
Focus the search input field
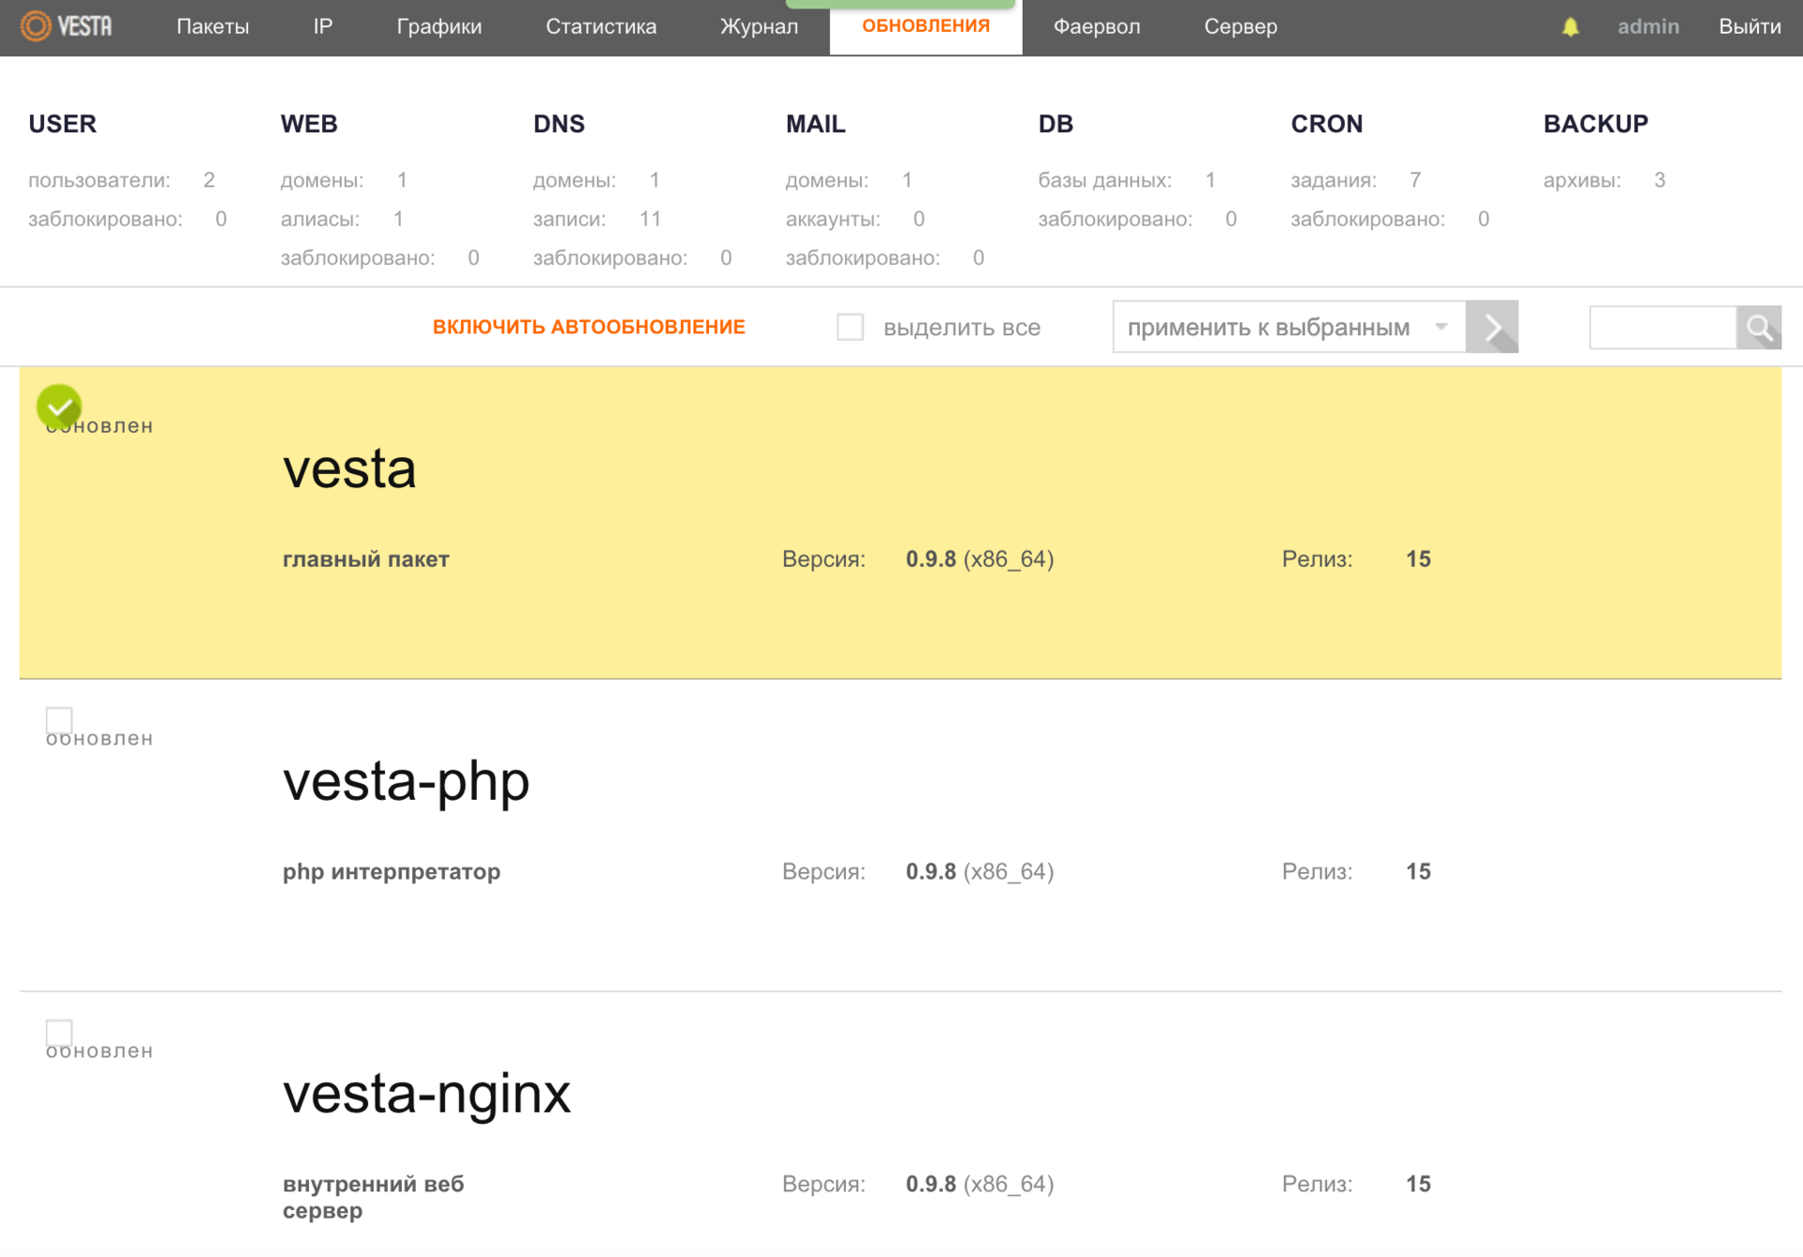click(x=1662, y=328)
